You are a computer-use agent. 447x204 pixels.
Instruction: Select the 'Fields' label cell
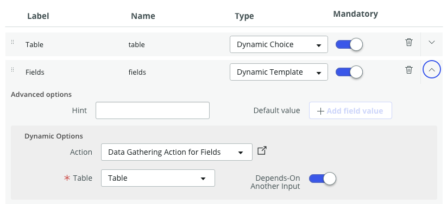pyautogui.click(x=35, y=73)
